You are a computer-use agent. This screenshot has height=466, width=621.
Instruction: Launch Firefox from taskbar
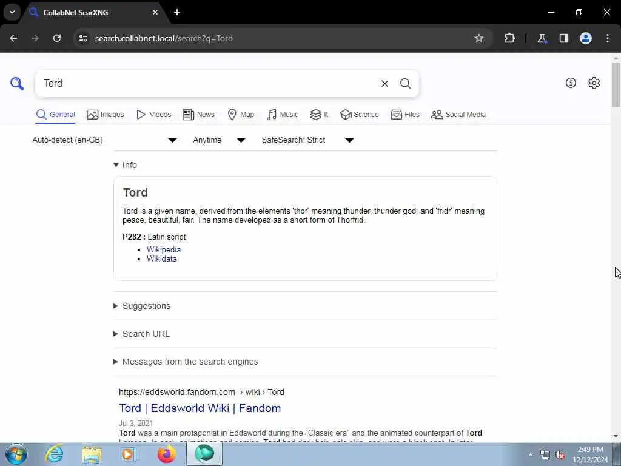coord(167,454)
